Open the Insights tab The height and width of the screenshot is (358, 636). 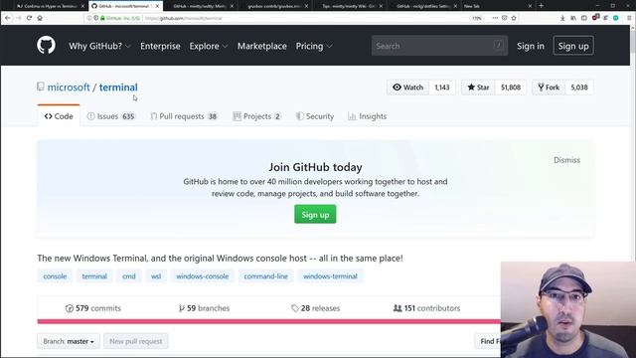pyautogui.click(x=367, y=116)
